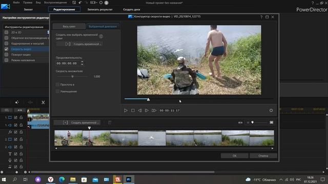Tick the Уменьшение checkbox in the dialog

click(57, 91)
